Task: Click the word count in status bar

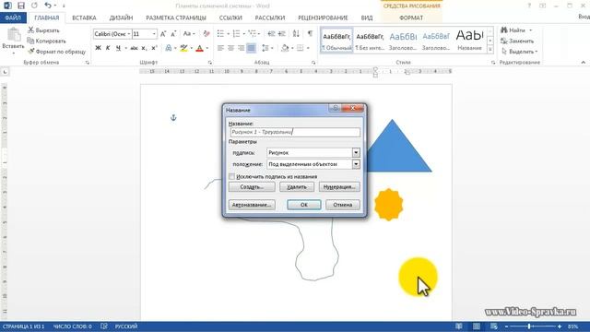Action: coord(72,326)
